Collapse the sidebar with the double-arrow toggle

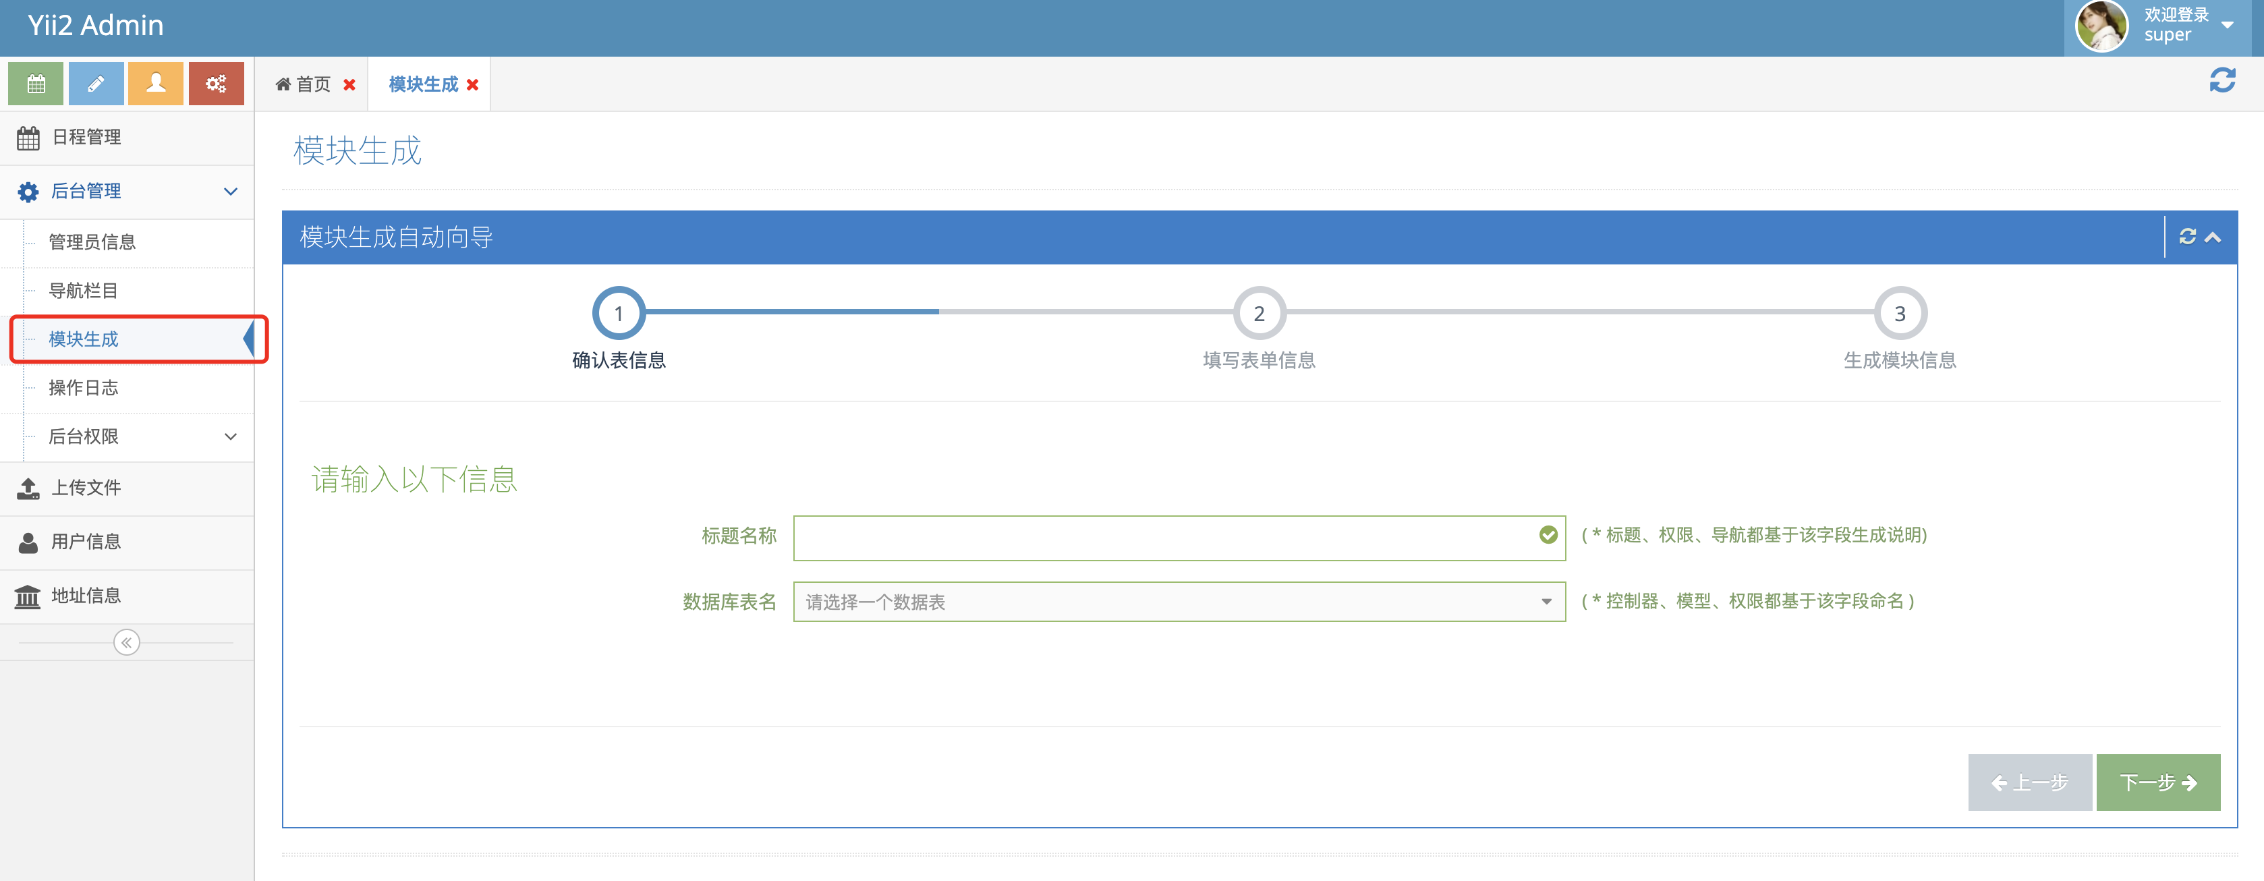tap(127, 643)
